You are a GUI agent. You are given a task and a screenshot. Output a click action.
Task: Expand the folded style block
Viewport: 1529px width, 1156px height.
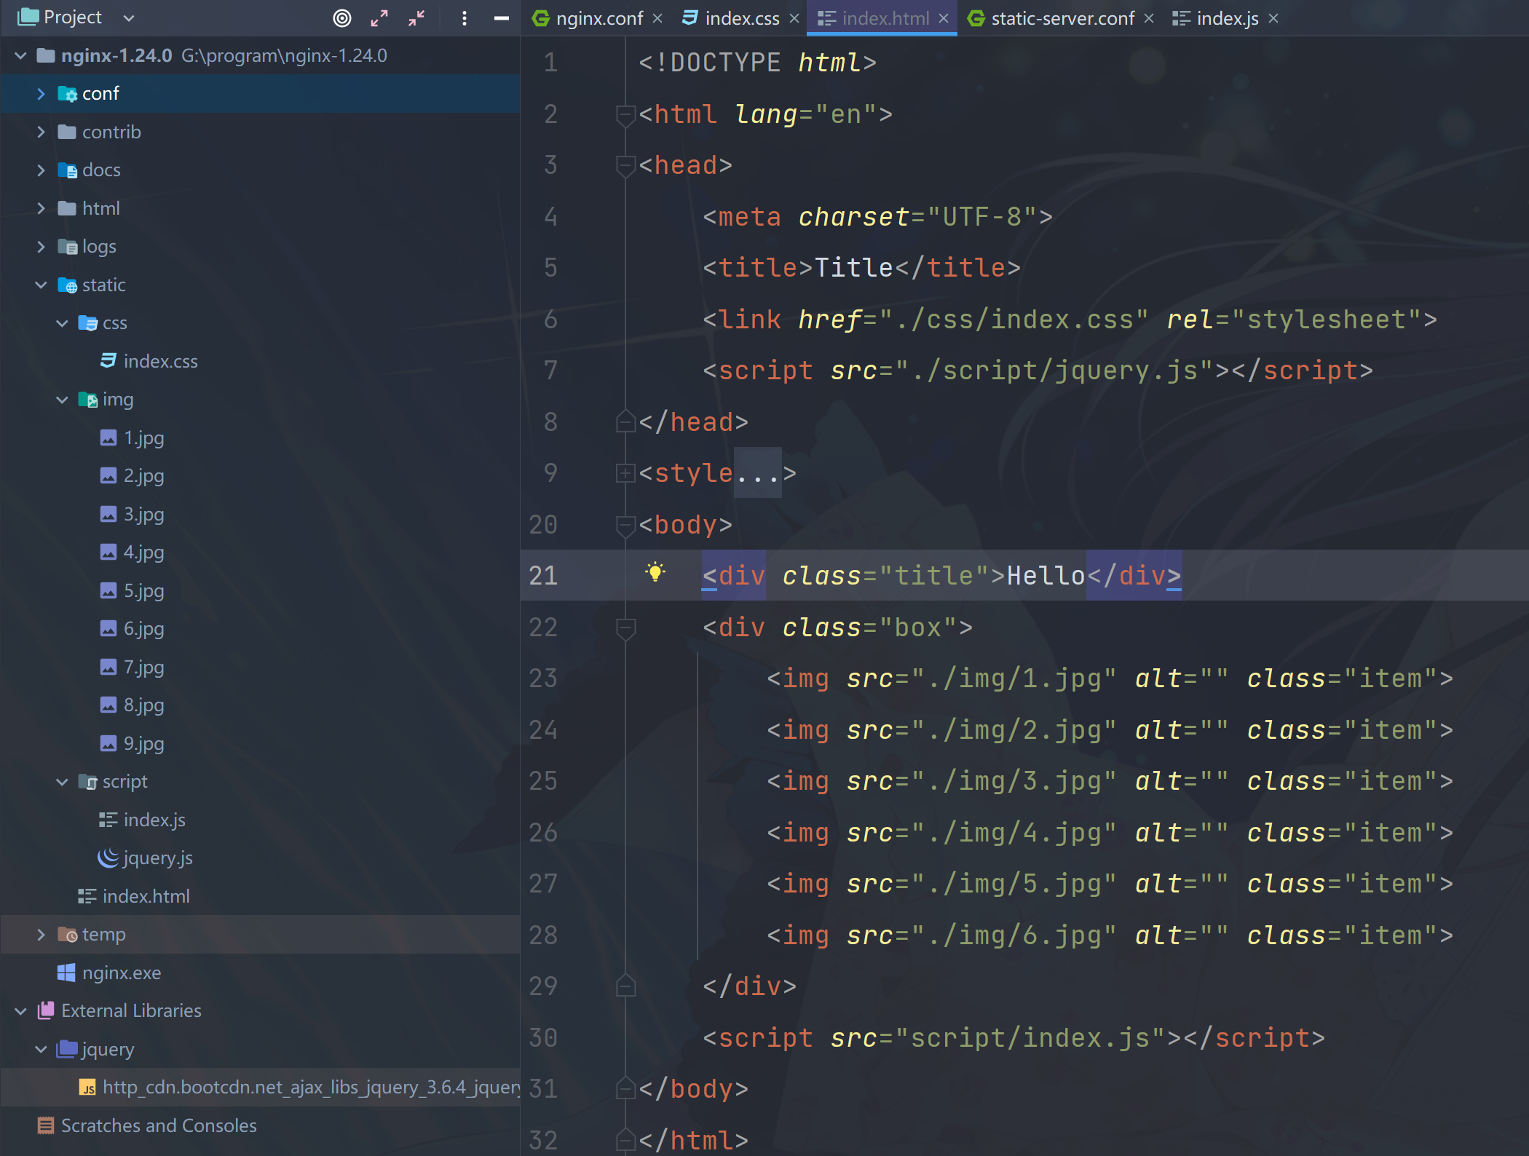pos(625,473)
